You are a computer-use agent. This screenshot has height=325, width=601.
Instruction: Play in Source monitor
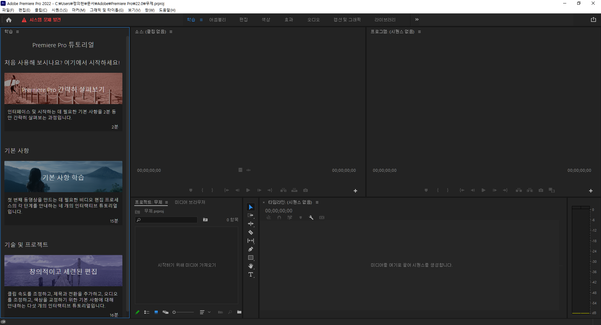pos(248,190)
